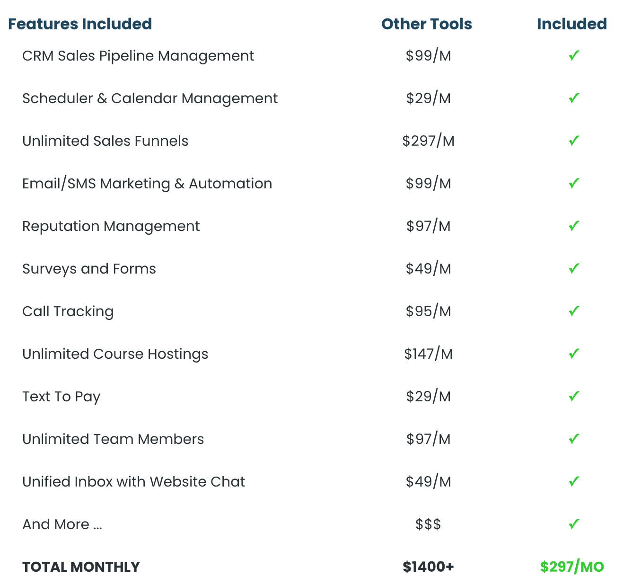Click the TOTAL MONTHLY label
The image size is (632, 585).
pos(81,567)
